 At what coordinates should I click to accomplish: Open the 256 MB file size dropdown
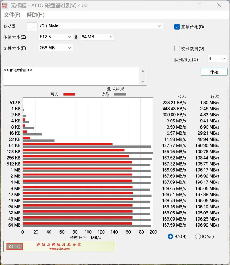click(56, 48)
